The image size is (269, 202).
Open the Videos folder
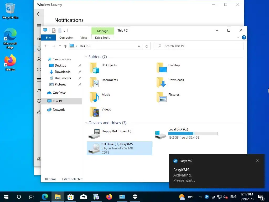tap(100, 112)
